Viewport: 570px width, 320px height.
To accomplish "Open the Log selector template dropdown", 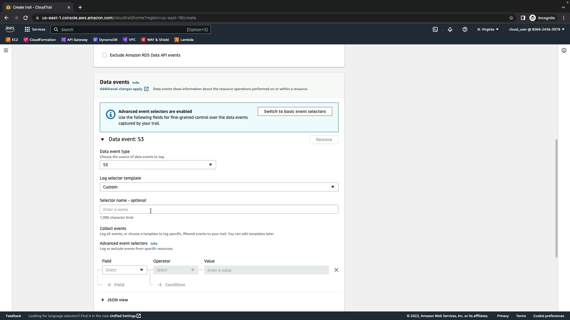I will click(x=219, y=187).
